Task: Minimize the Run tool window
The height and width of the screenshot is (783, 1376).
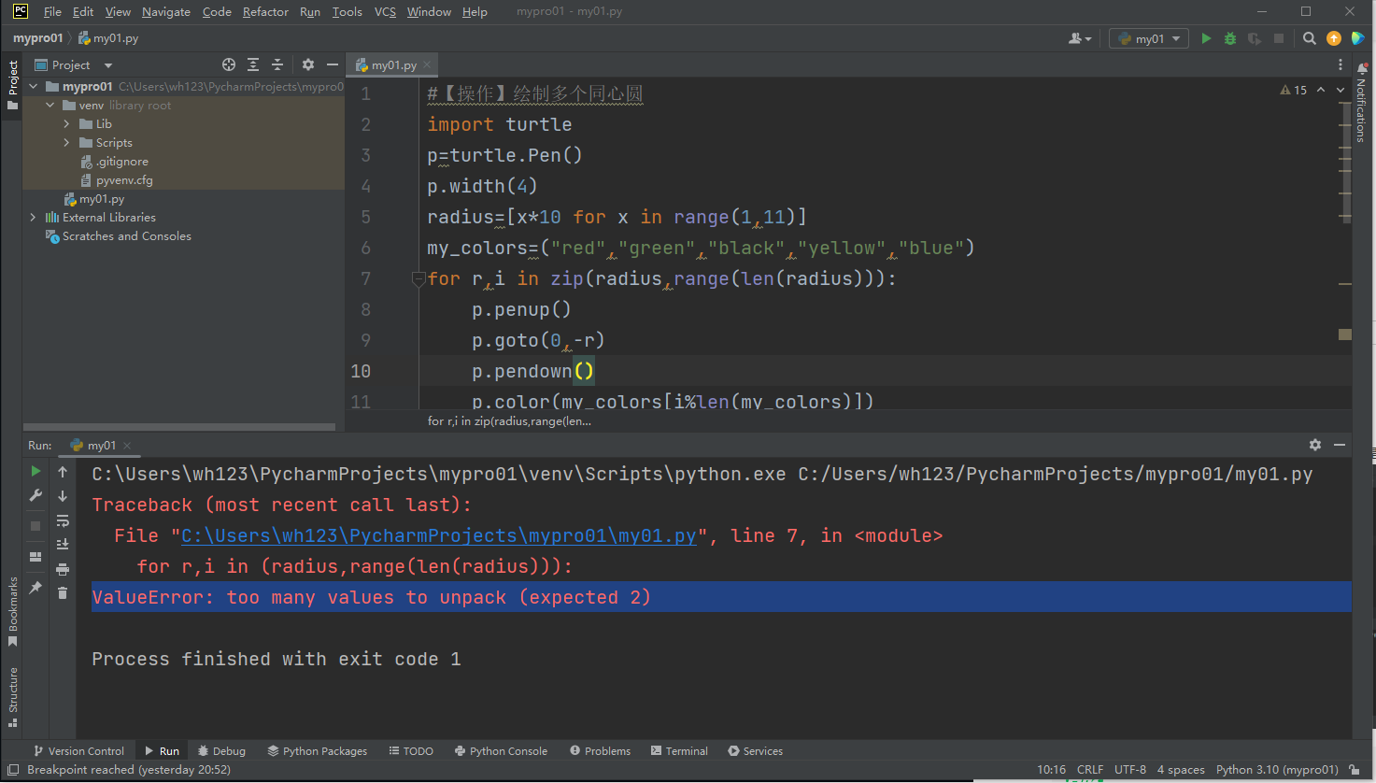Action: click(1340, 445)
